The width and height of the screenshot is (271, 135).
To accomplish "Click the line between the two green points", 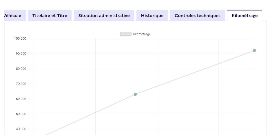I will pos(195,73).
